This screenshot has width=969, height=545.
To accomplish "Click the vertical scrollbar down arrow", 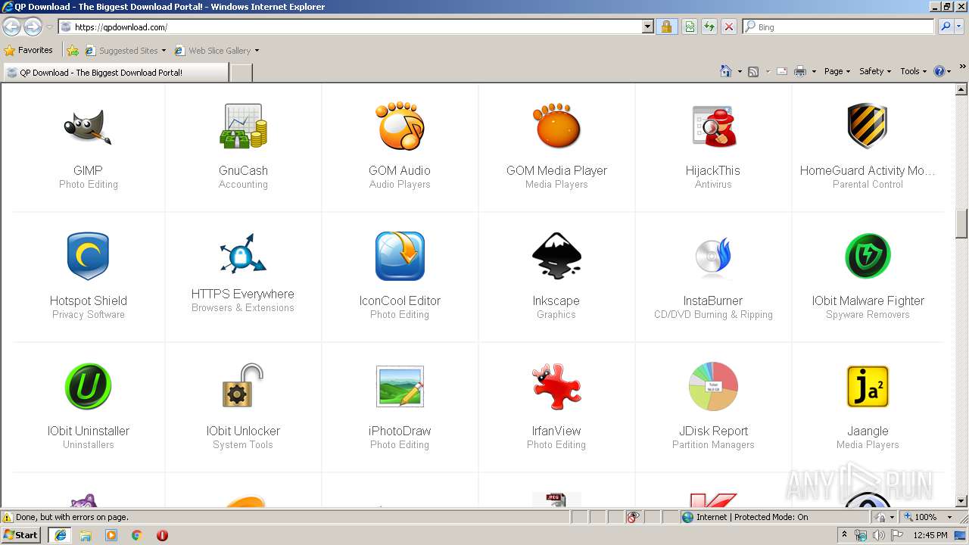I will (961, 500).
